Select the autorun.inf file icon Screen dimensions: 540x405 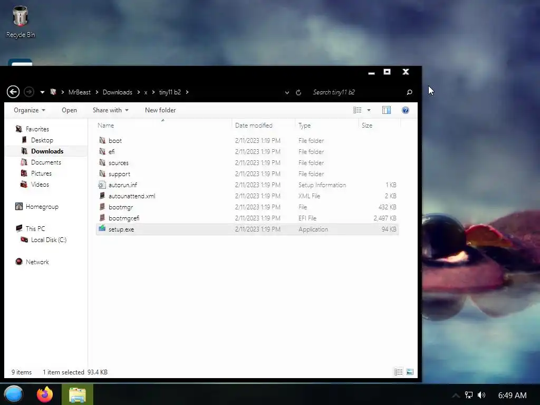(x=102, y=185)
